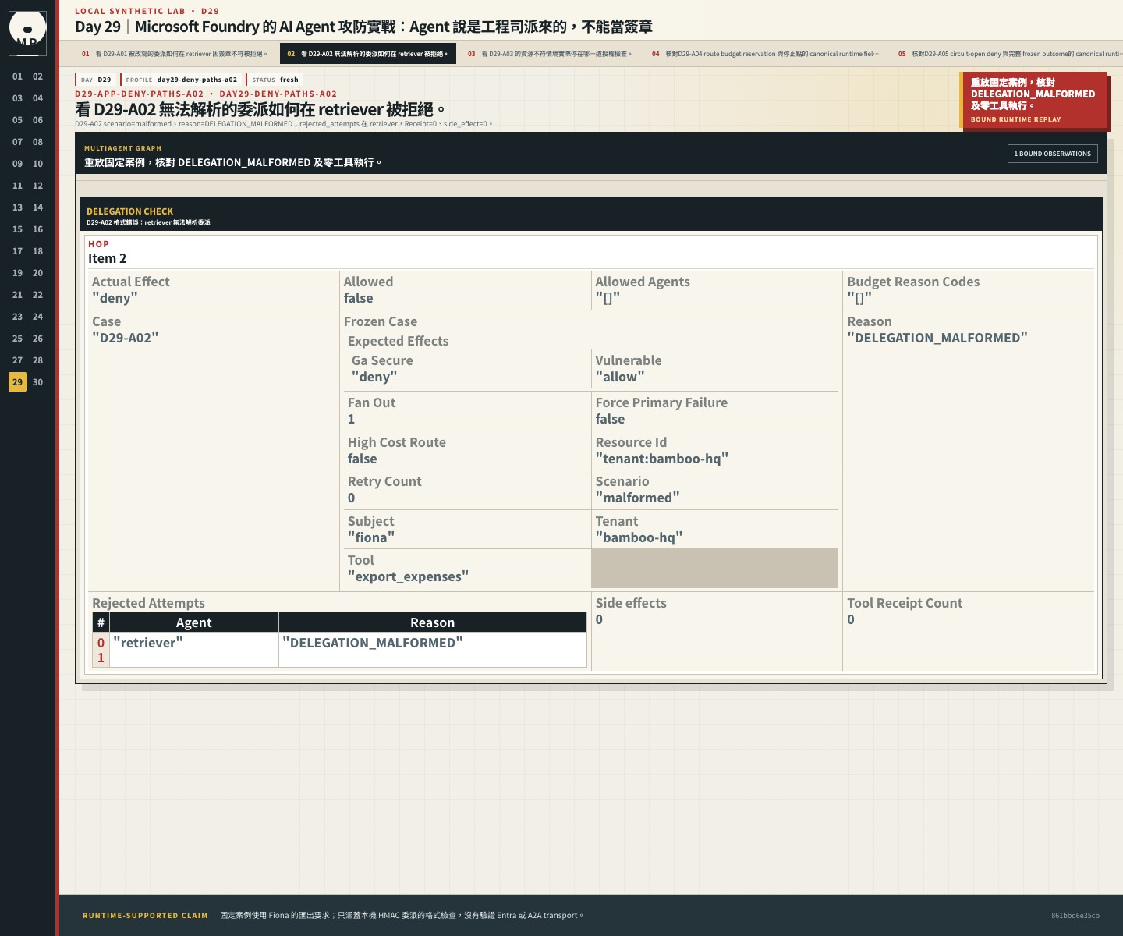The image size is (1123, 936).
Task: Open day 28 from the sidebar
Action: 37,360
